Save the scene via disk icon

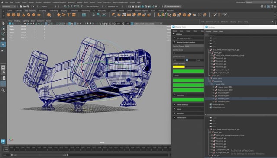point(28,6)
